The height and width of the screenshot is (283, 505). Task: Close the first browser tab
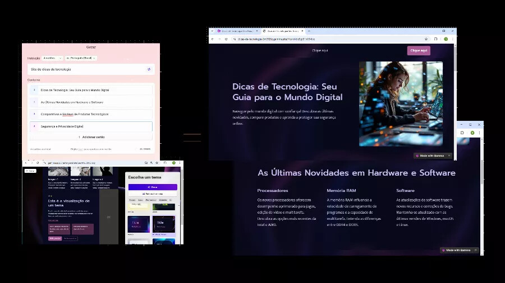[x=256, y=31]
